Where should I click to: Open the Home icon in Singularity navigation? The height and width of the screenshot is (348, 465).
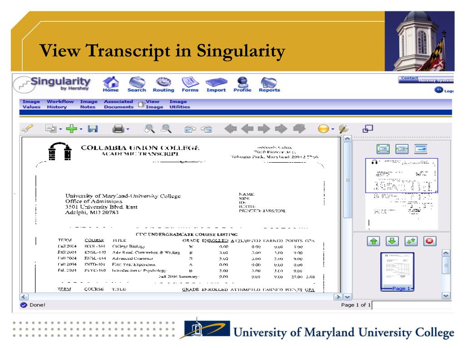(111, 84)
